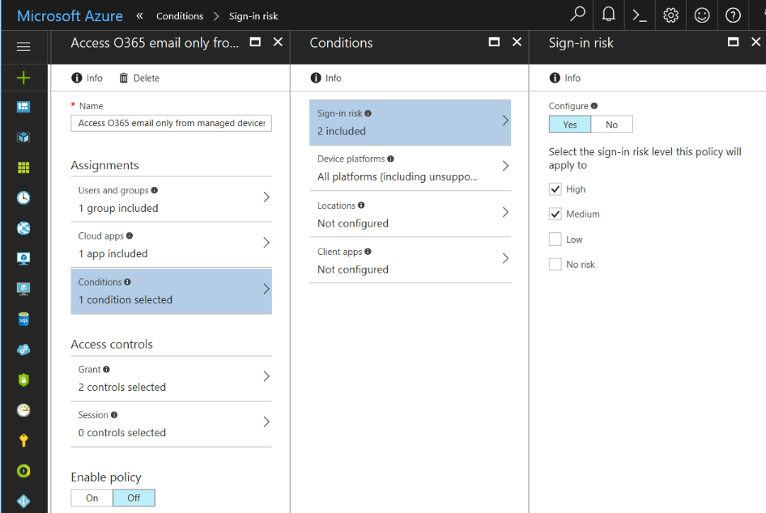The height and width of the screenshot is (513, 766).
Task: Check the No risk checkbox
Action: click(555, 265)
